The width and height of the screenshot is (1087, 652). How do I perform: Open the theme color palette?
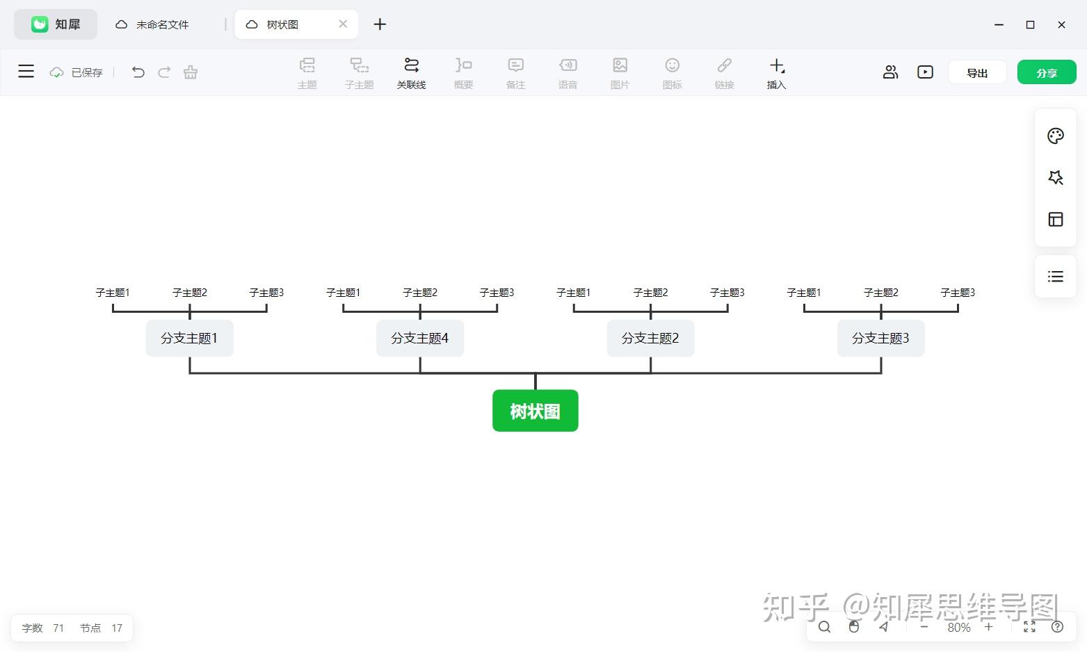[x=1055, y=136]
